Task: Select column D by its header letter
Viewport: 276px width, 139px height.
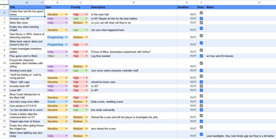Action: click(x=133, y=2)
